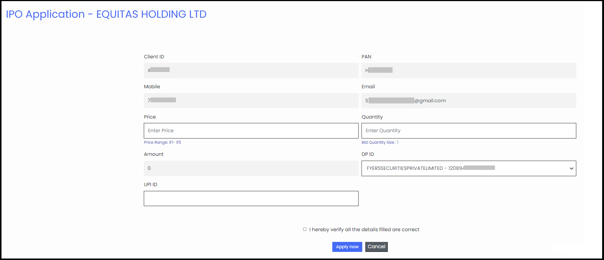The height and width of the screenshot is (260, 604).
Task: Tick the verify details checkbox
Action: (x=305, y=229)
